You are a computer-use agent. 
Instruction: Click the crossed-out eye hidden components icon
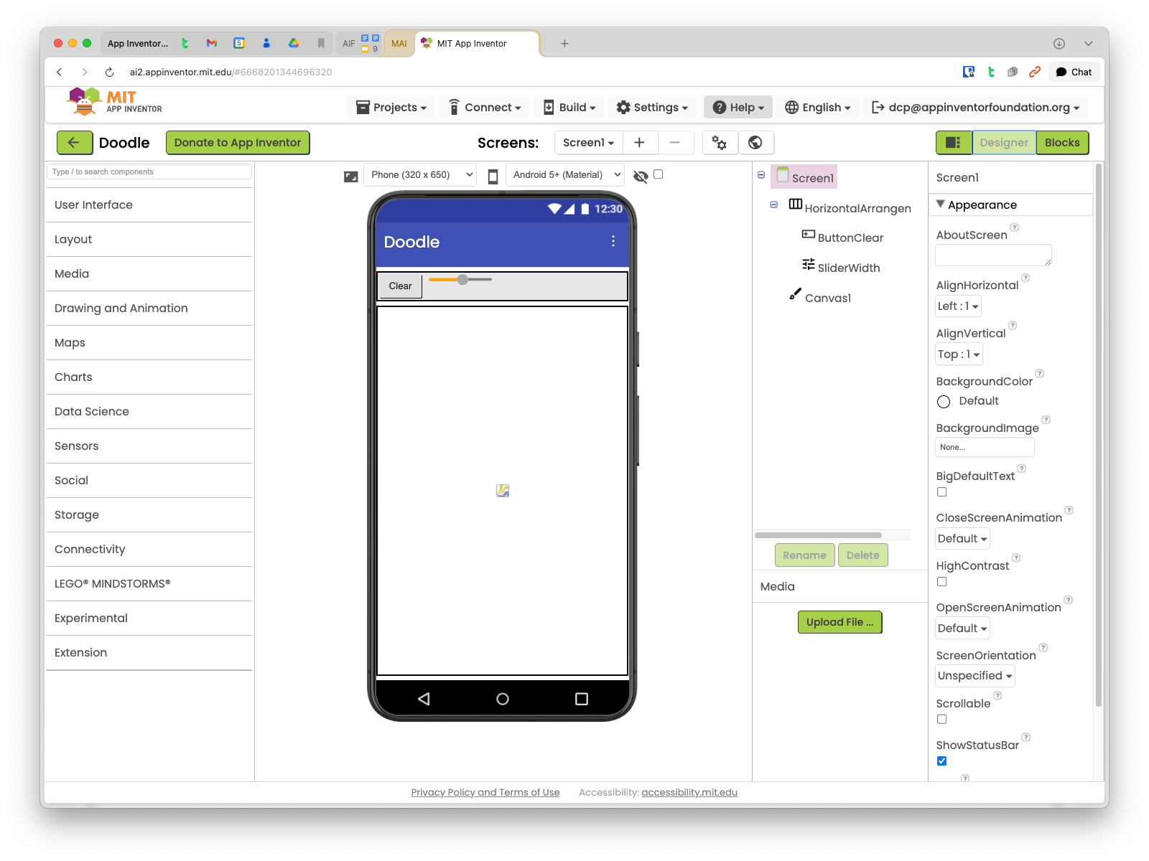641,177
